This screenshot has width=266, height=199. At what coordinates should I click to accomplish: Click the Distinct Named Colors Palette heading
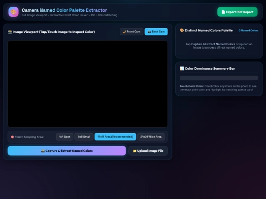[x=209, y=30]
